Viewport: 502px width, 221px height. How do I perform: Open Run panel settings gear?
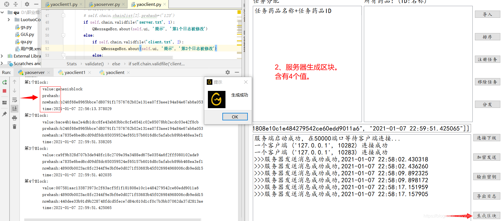[x=228, y=72]
